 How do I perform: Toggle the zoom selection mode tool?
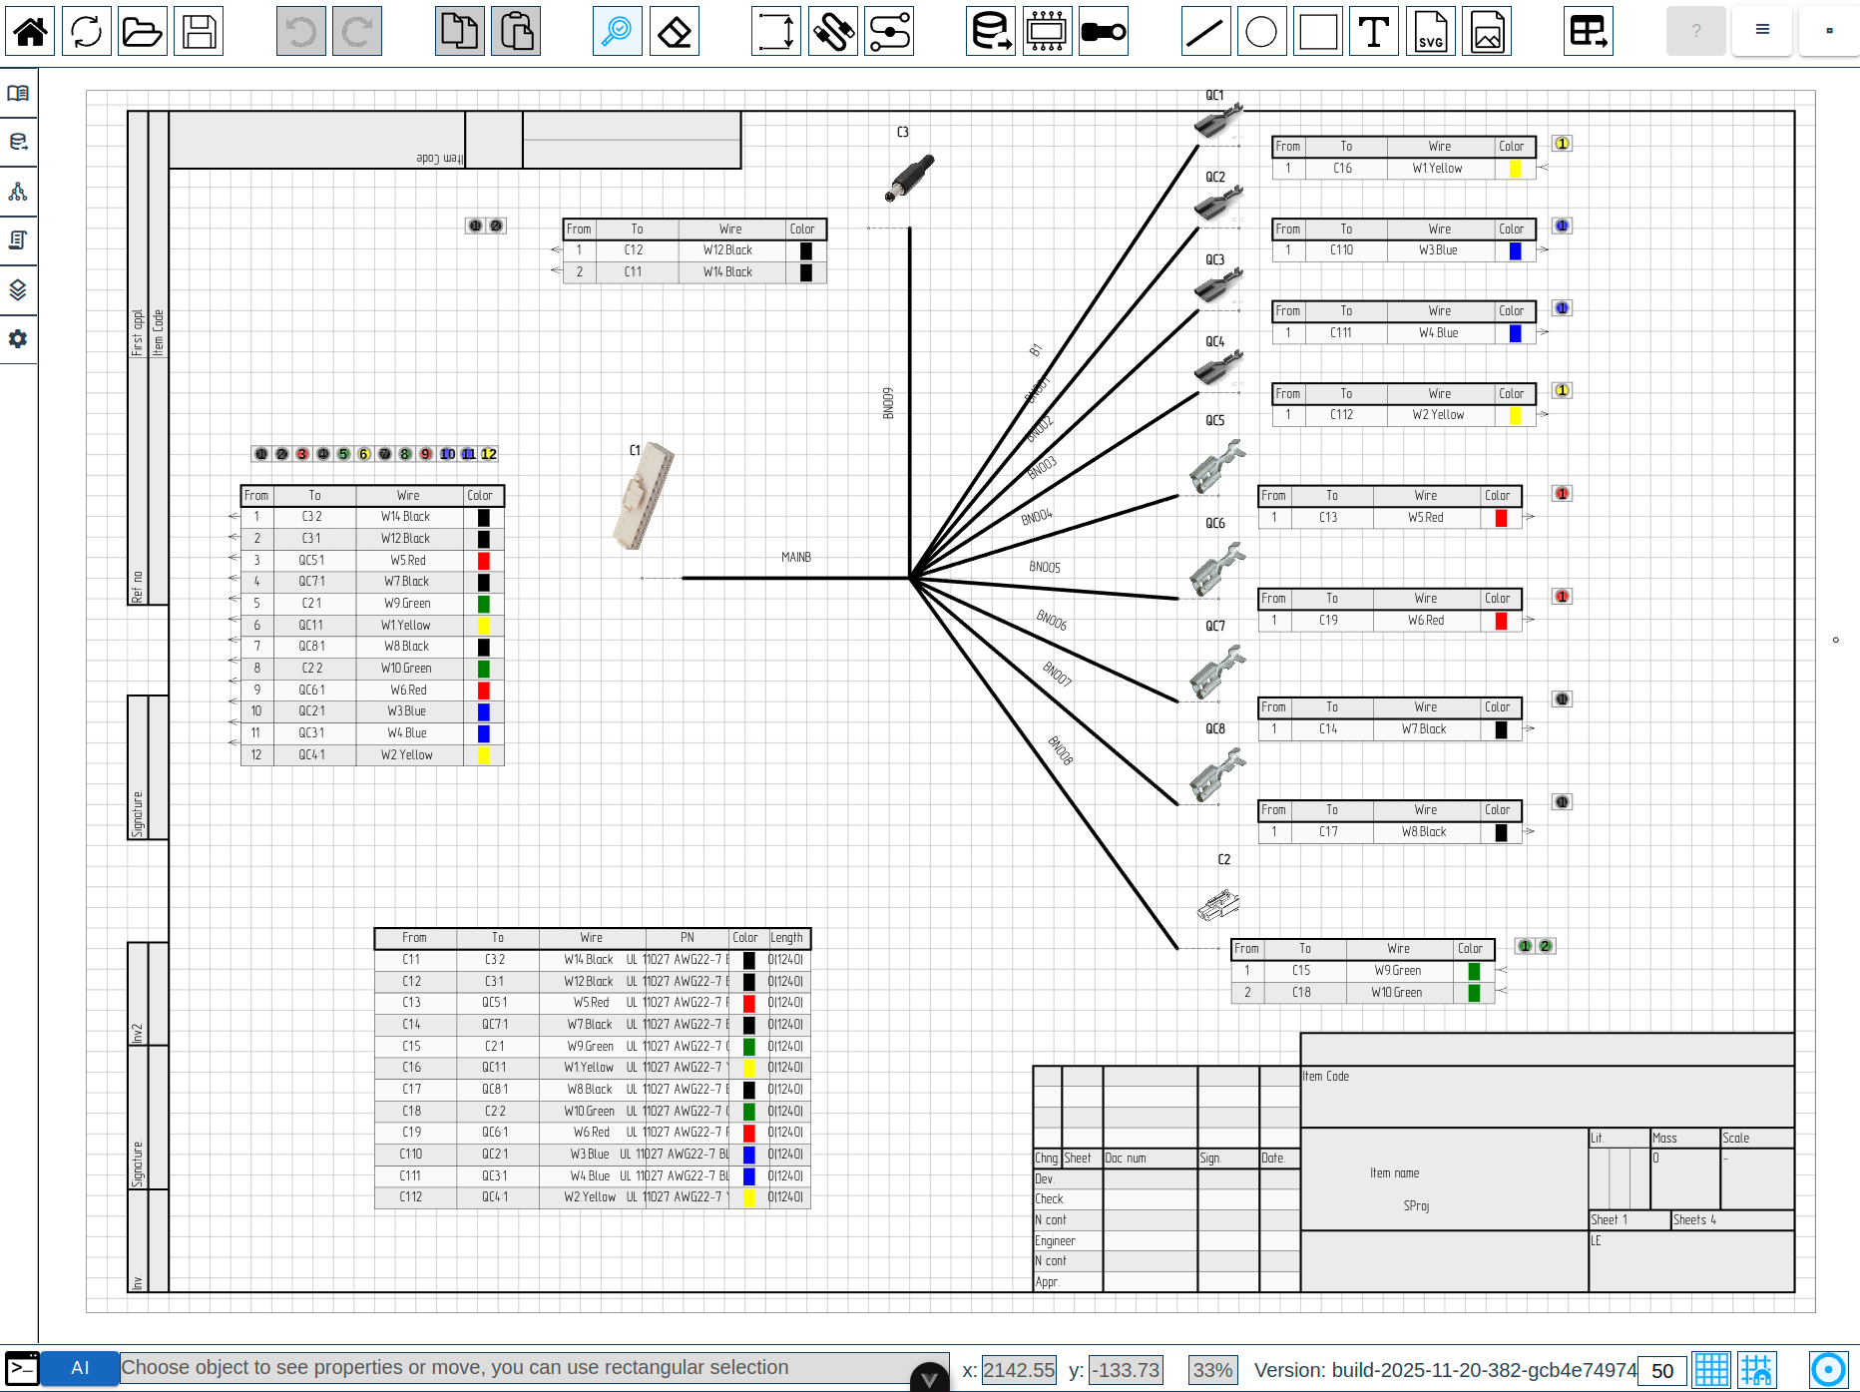click(x=618, y=31)
